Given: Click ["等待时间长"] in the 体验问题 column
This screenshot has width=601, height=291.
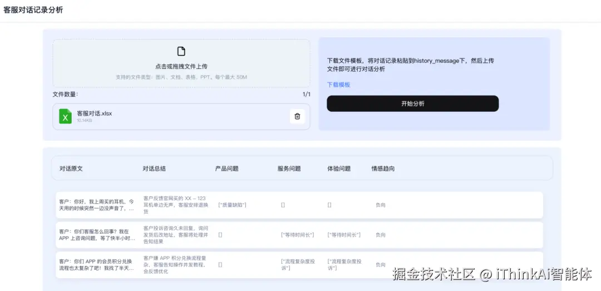Looking at the screenshot, I should [344, 235].
